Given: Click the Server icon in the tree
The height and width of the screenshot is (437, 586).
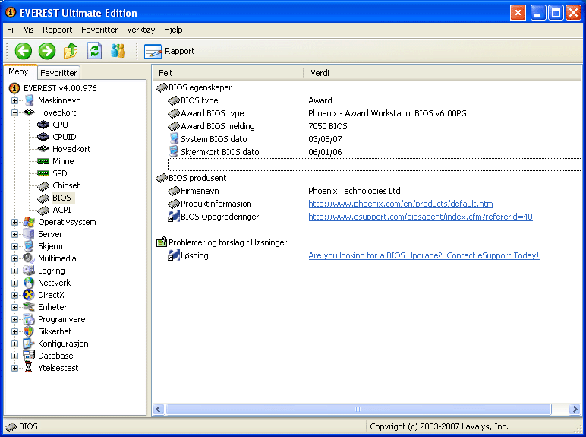Looking at the screenshot, I should [x=29, y=234].
